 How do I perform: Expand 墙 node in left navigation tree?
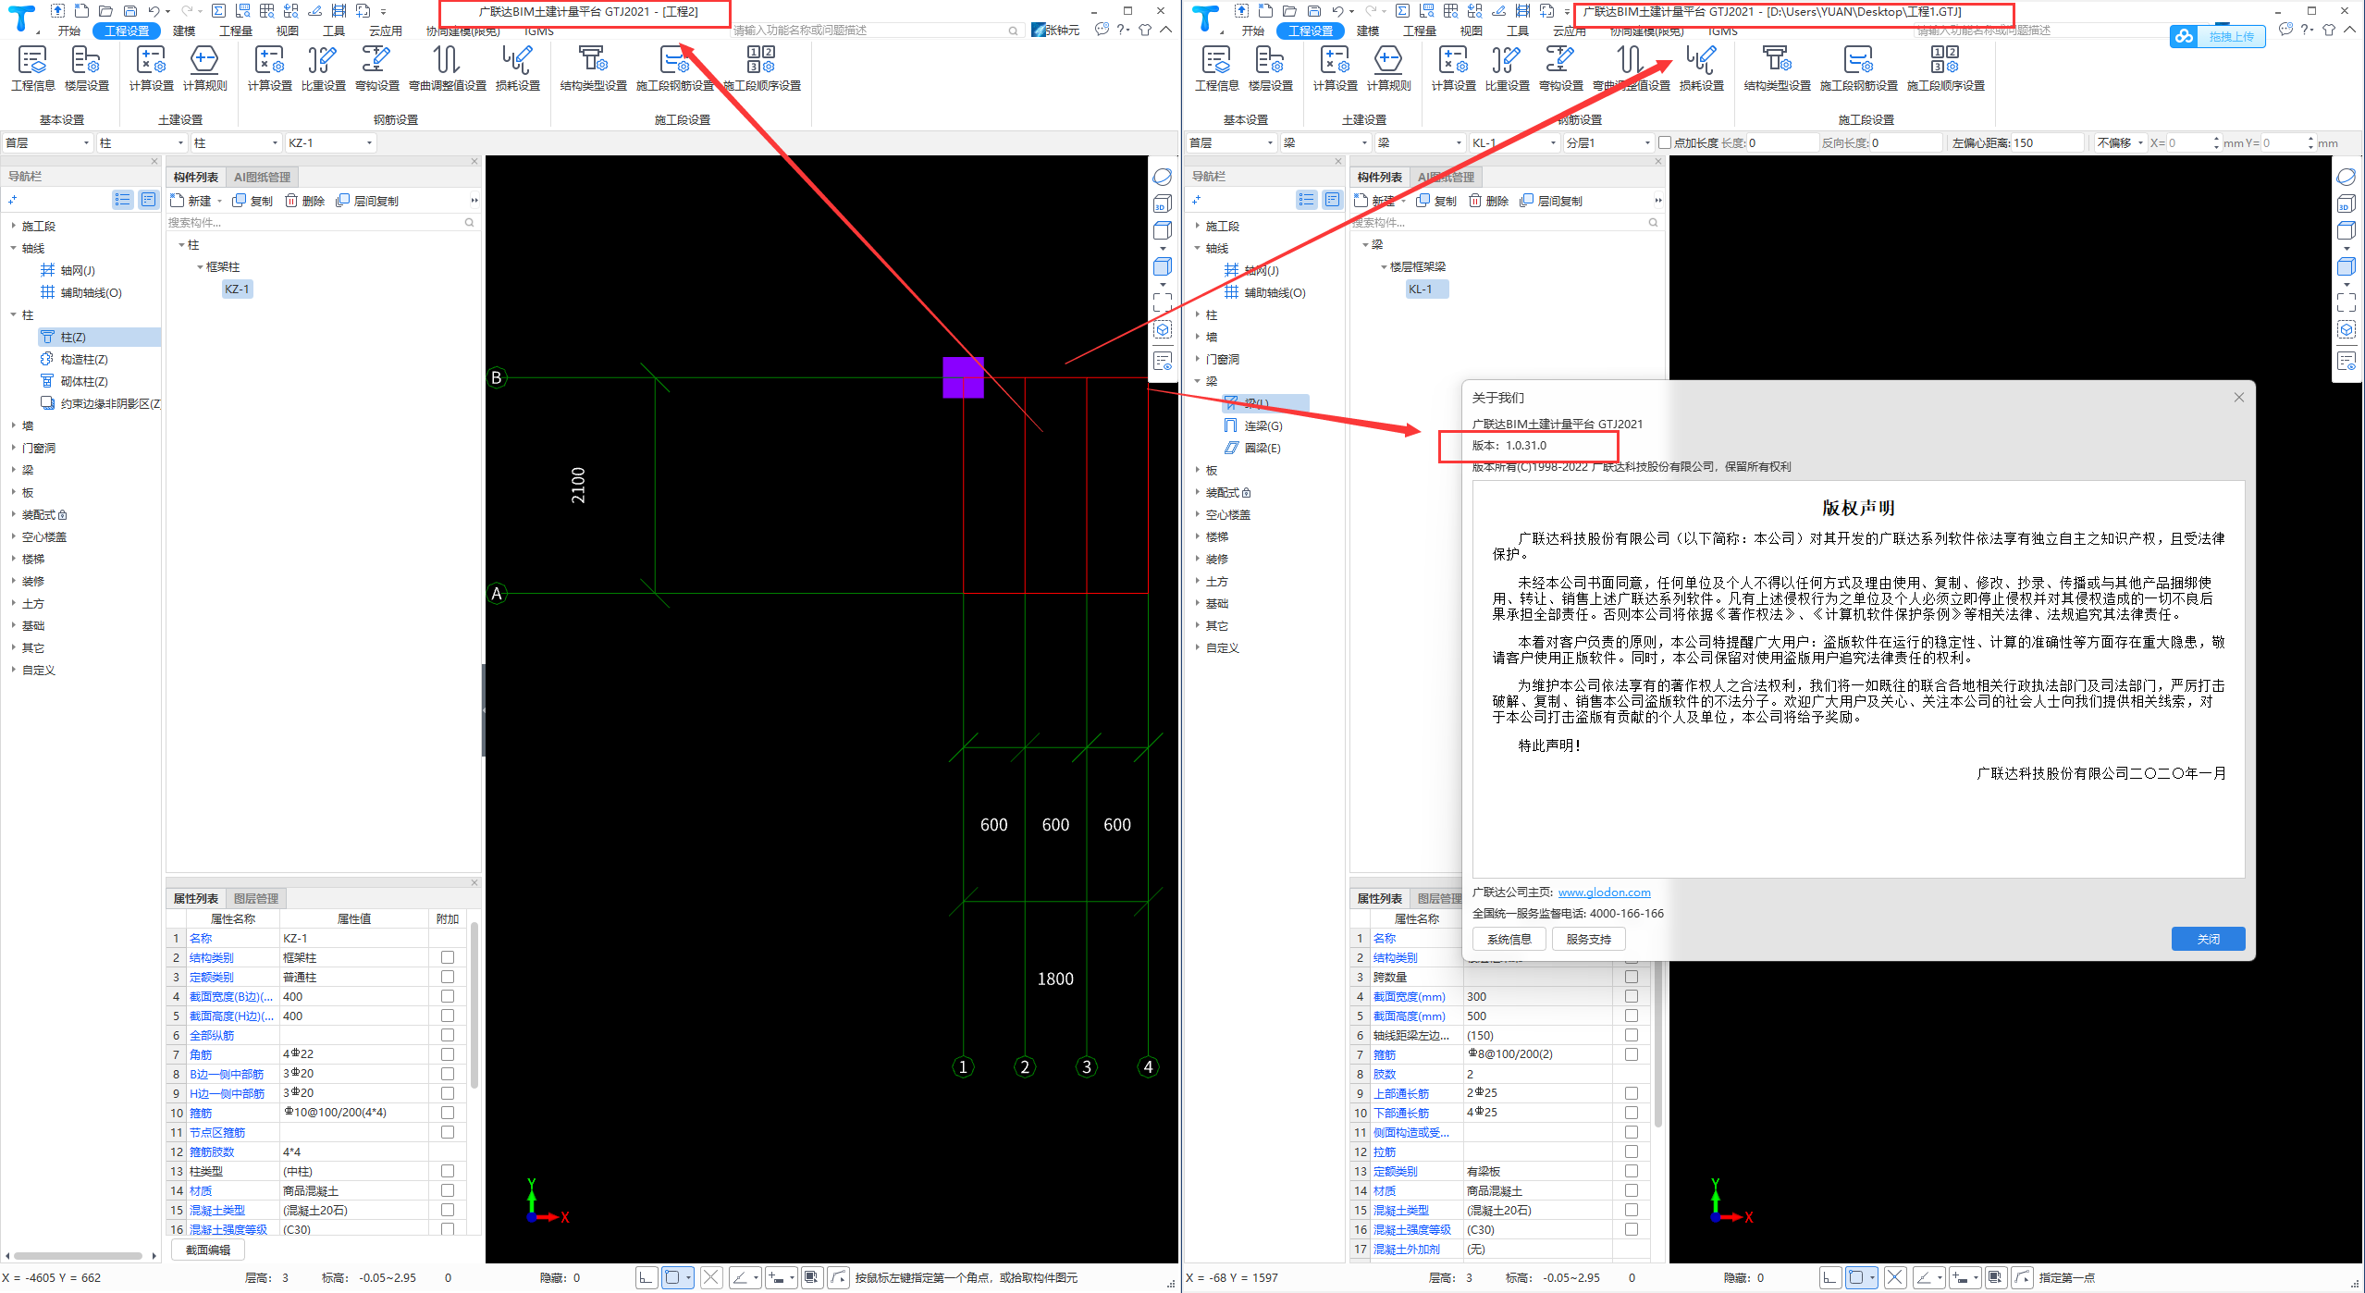tap(13, 425)
